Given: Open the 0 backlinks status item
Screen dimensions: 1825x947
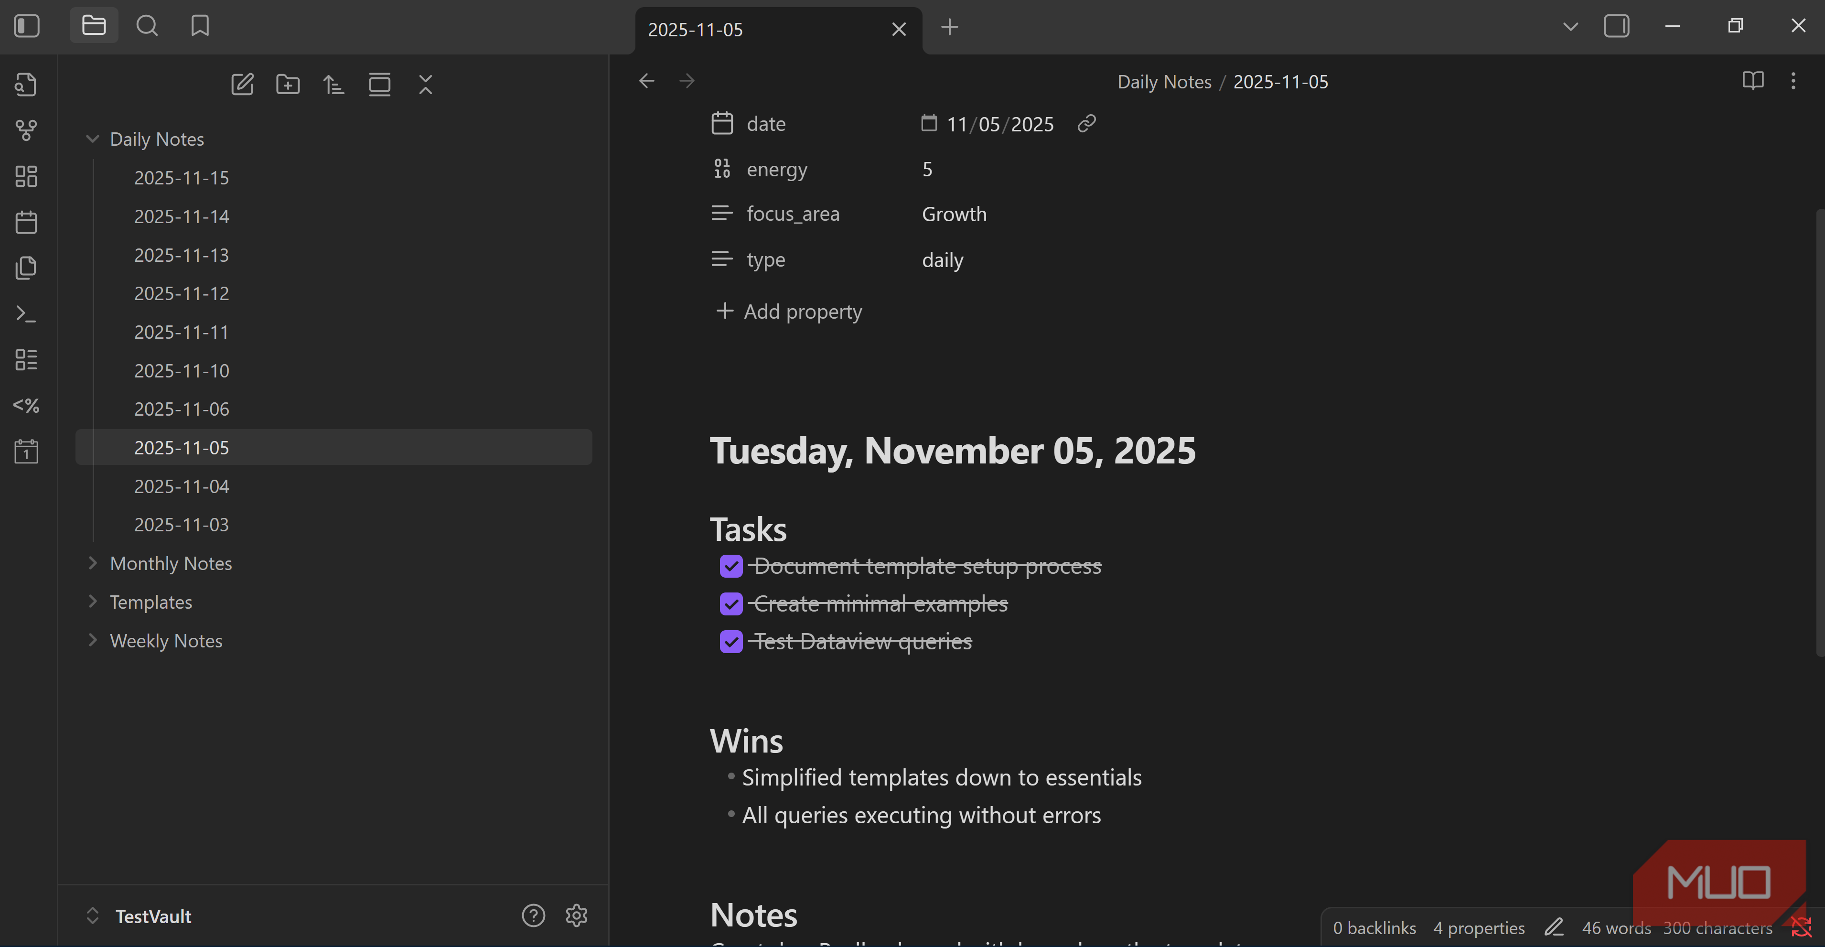Looking at the screenshot, I should pos(1374,928).
